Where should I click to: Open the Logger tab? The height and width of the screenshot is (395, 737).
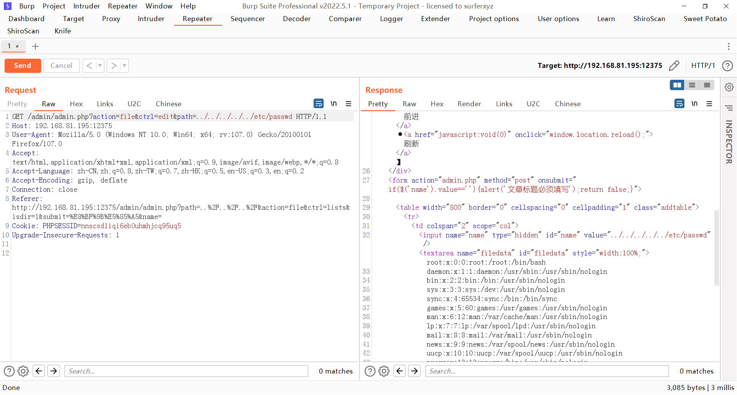coord(391,19)
